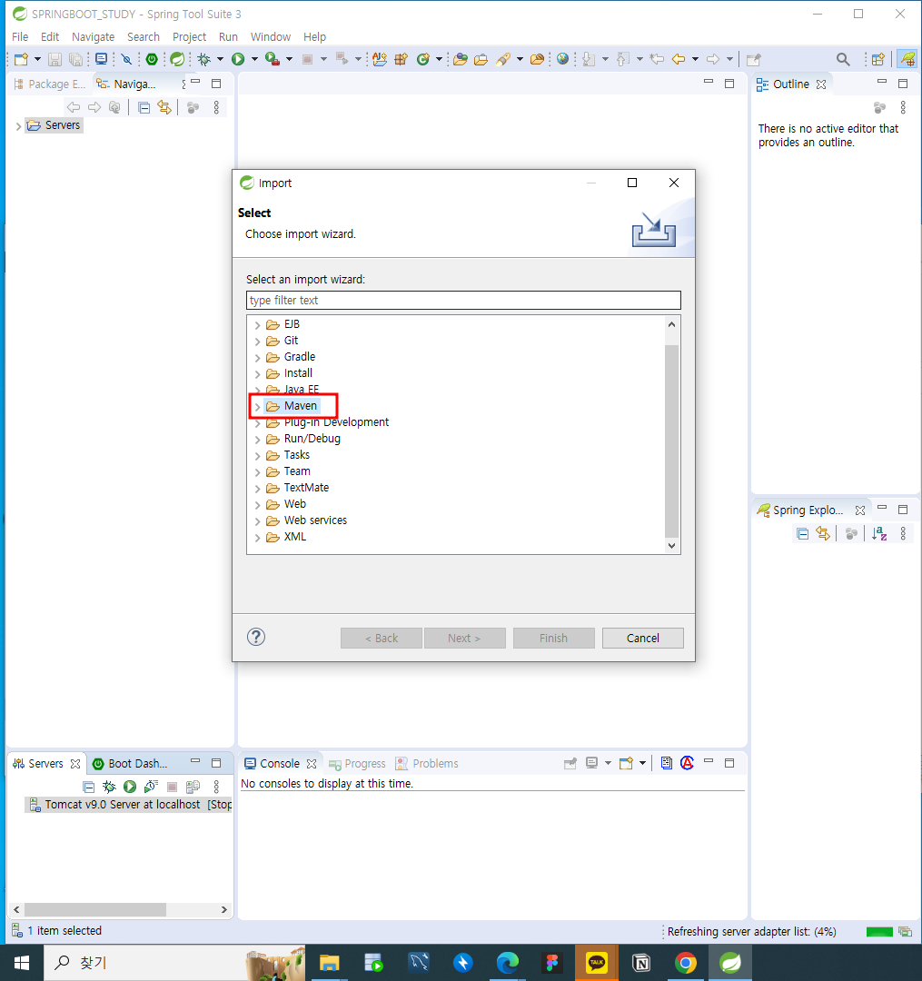Open the Windows Start button
The height and width of the screenshot is (981, 922).
point(22,963)
